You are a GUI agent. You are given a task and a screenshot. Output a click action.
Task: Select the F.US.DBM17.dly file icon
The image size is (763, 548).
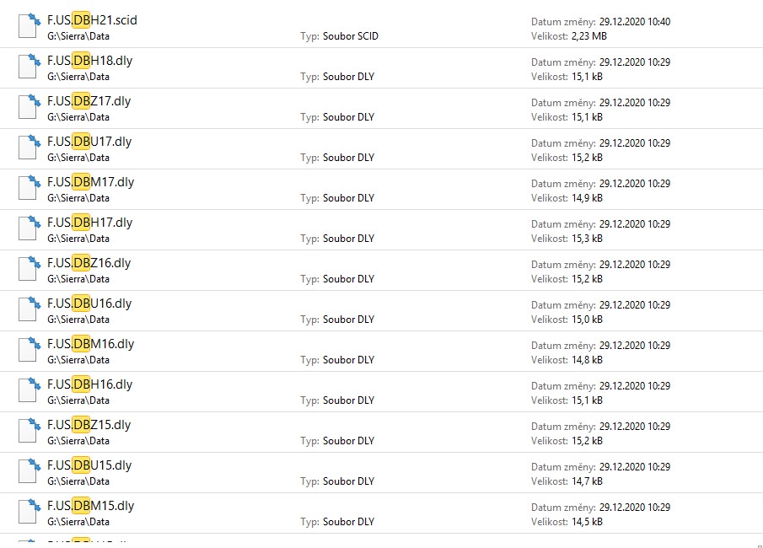(x=29, y=188)
